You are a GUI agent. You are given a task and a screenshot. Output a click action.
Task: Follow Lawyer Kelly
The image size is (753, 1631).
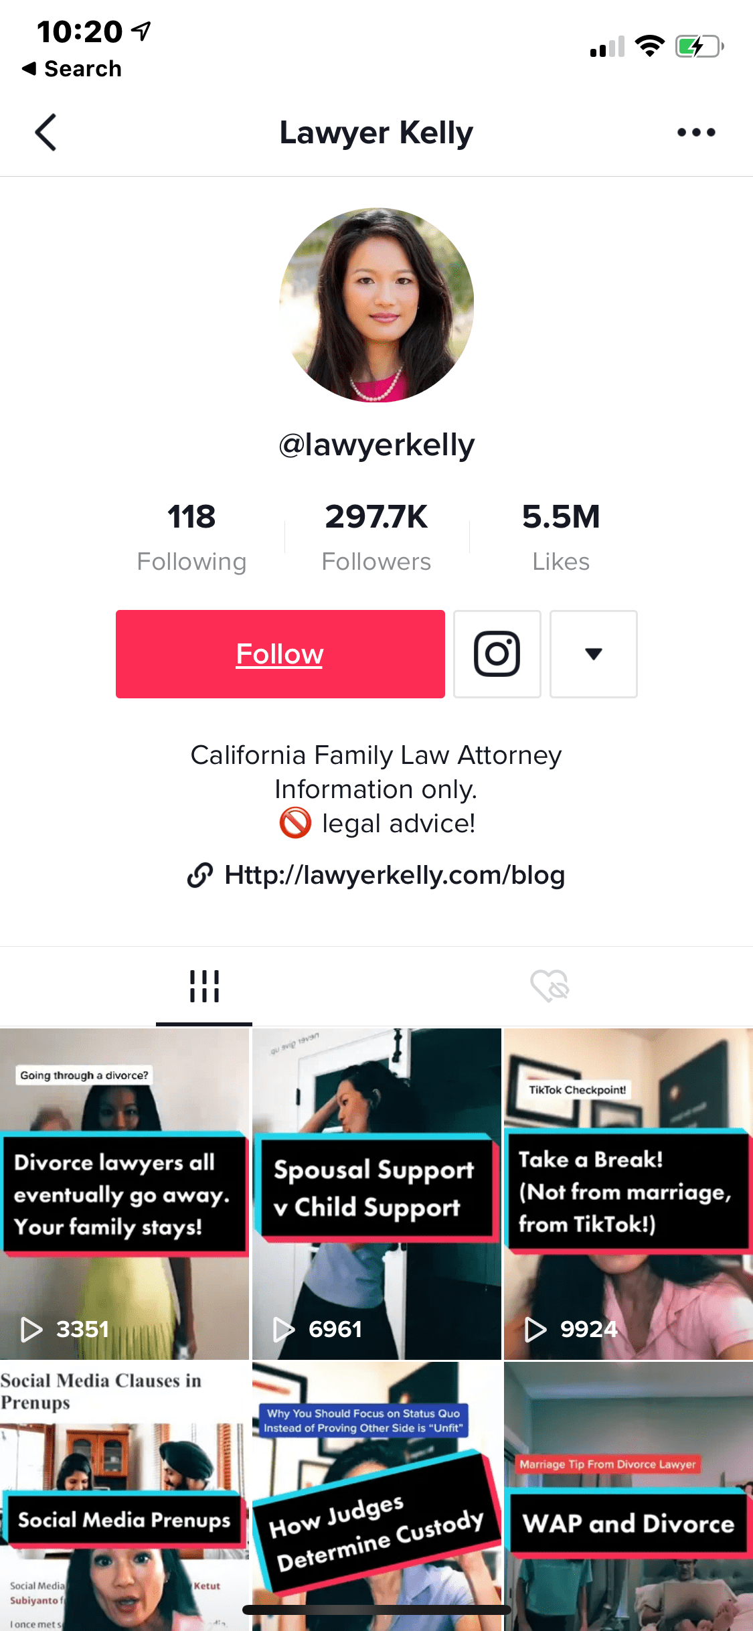click(280, 654)
